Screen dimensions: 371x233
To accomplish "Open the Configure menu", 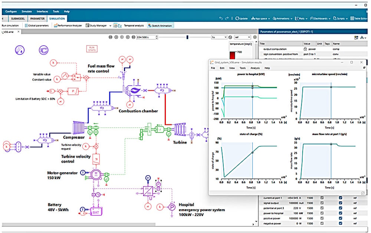I will click(11, 11).
